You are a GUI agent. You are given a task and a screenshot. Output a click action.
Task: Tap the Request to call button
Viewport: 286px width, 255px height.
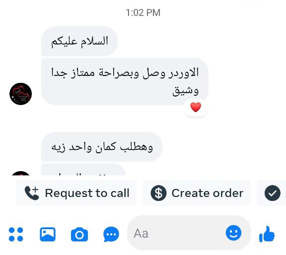coord(76,193)
